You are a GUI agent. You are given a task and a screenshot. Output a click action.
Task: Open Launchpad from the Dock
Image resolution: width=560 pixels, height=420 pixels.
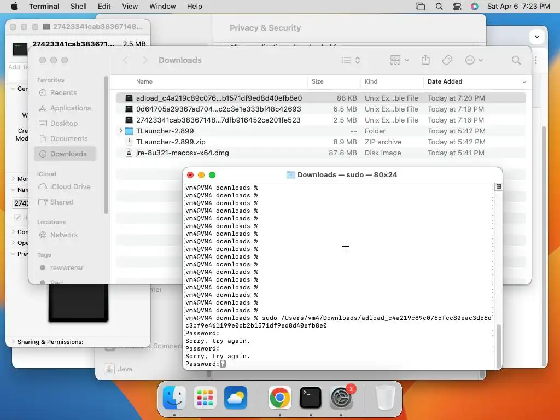point(205,397)
